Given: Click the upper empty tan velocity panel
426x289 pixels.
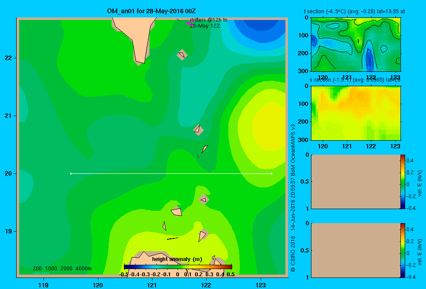Looking at the screenshot, I should (x=355, y=181).
